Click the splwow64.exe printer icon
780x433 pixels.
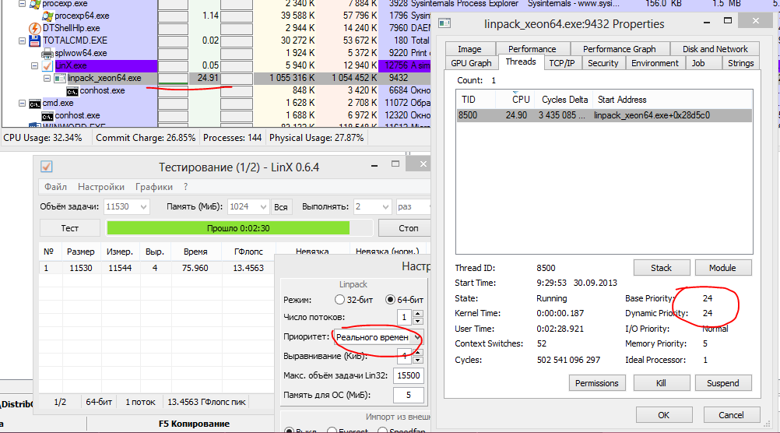47,53
